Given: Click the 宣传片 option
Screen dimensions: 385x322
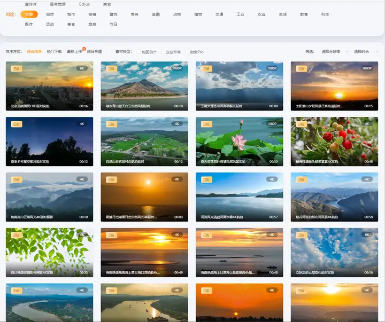Looking at the screenshot, I should [30, 4].
